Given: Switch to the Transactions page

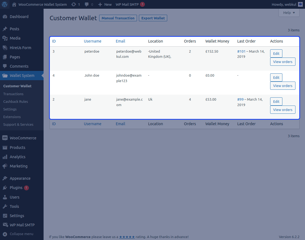Looking at the screenshot, I should click(x=14, y=94).
